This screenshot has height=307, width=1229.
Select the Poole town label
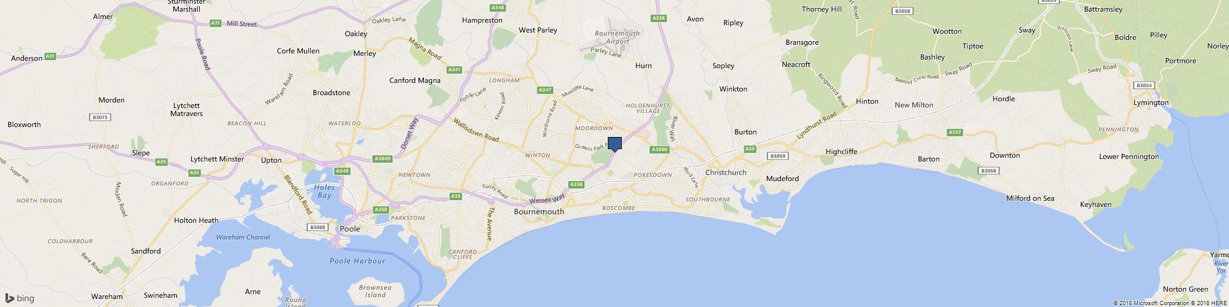350,228
